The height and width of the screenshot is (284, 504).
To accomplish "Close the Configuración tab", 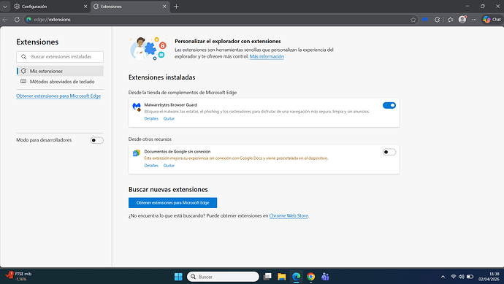I will coord(85,7).
